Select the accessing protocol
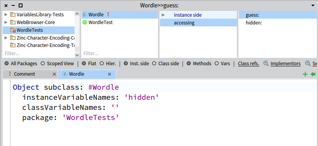 point(198,23)
